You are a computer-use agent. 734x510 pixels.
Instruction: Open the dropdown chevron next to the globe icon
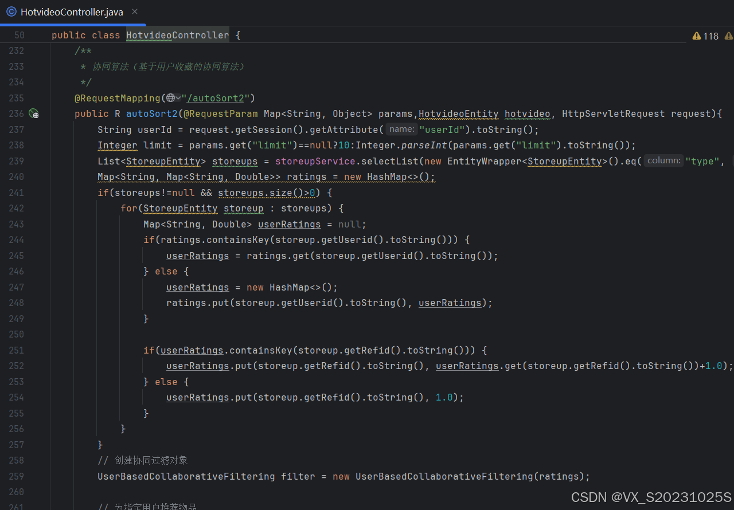[178, 98]
